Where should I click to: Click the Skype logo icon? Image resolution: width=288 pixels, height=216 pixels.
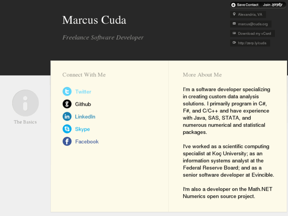coord(67,129)
